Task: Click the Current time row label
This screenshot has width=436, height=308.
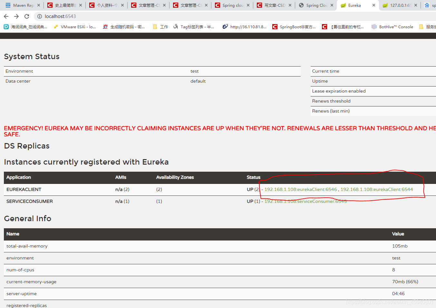Action: pos(326,71)
